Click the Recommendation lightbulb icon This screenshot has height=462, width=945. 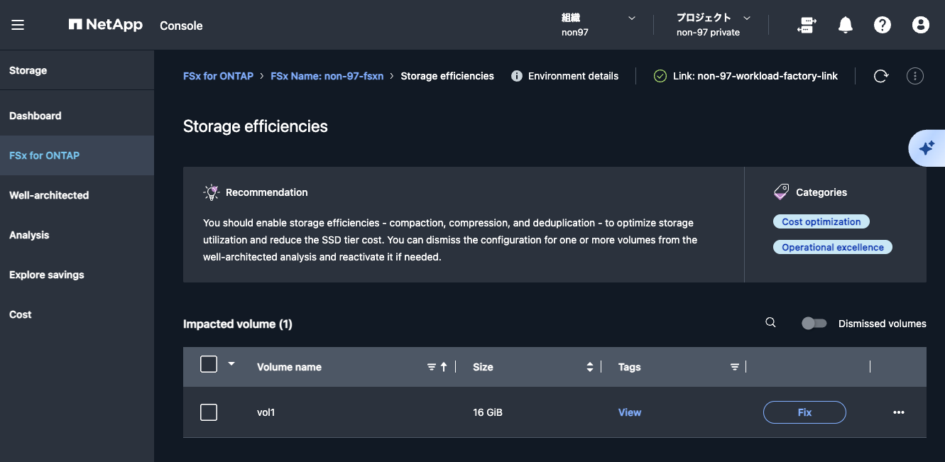[x=211, y=192]
